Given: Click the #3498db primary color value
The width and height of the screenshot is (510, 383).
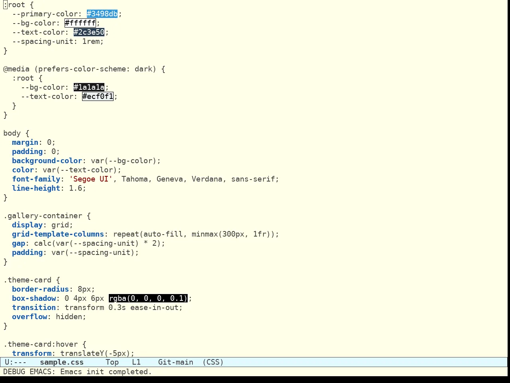Looking at the screenshot, I should [102, 14].
